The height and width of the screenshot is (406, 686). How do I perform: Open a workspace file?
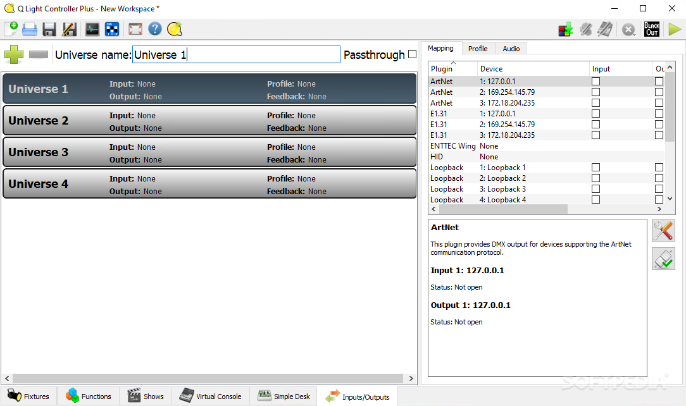30,29
